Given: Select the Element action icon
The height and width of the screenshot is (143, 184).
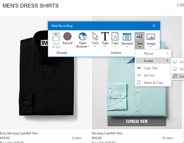Looking at the screenshot, I should coord(127,37).
